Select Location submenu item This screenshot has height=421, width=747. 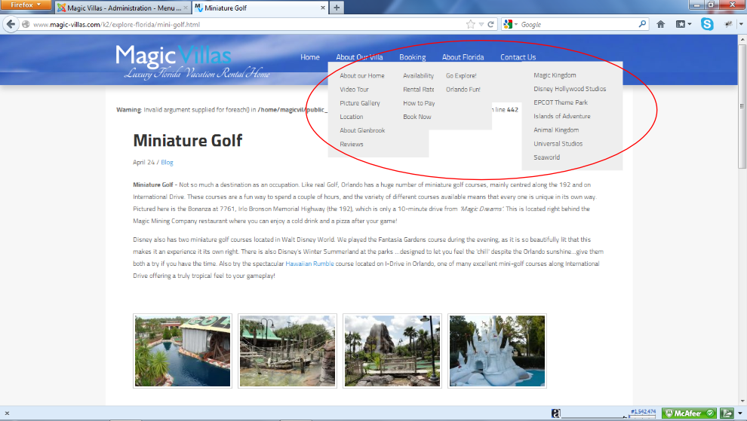click(351, 117)
